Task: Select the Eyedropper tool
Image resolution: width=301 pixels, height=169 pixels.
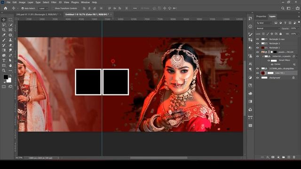Action: (x=4, y=35)
